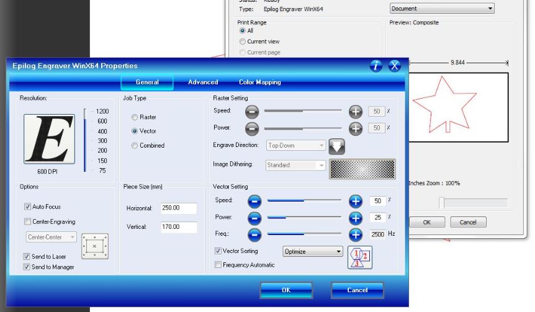Click the raster Power slider track
This screenshot has width=535, height=312.
coord(303,128)
